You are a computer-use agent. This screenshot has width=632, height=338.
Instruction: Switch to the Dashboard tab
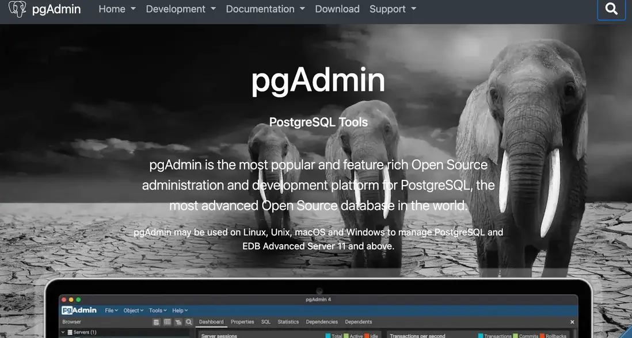coord(211,322)
